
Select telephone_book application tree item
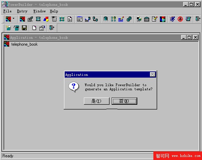[x=24, y=44]
